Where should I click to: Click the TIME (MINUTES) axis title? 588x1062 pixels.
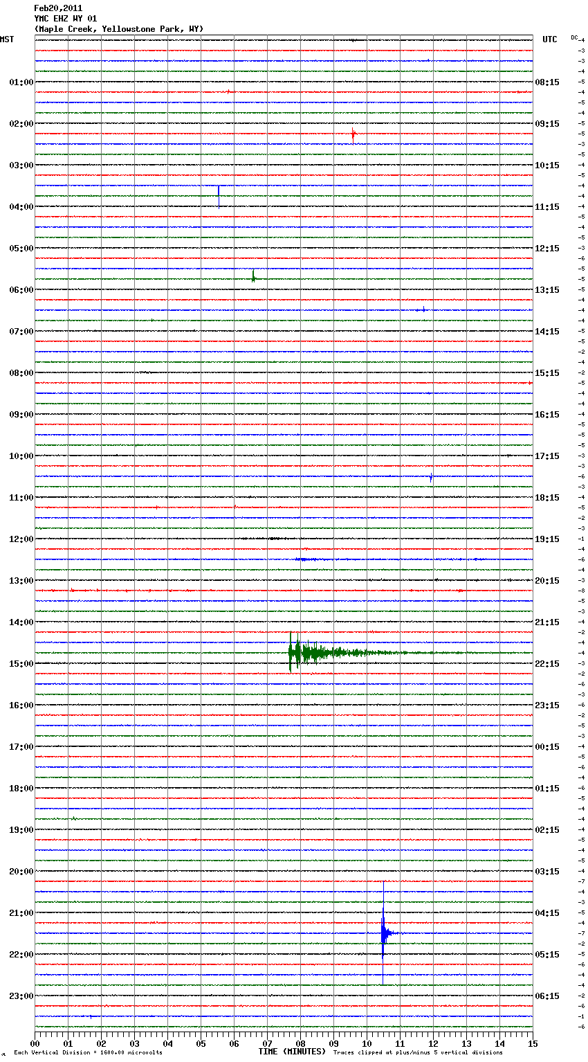point(291,1052)
